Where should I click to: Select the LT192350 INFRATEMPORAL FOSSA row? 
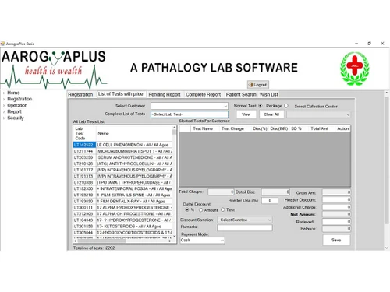point(122,188)
